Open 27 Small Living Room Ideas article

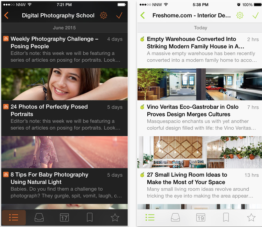click(x=187, y=178)
